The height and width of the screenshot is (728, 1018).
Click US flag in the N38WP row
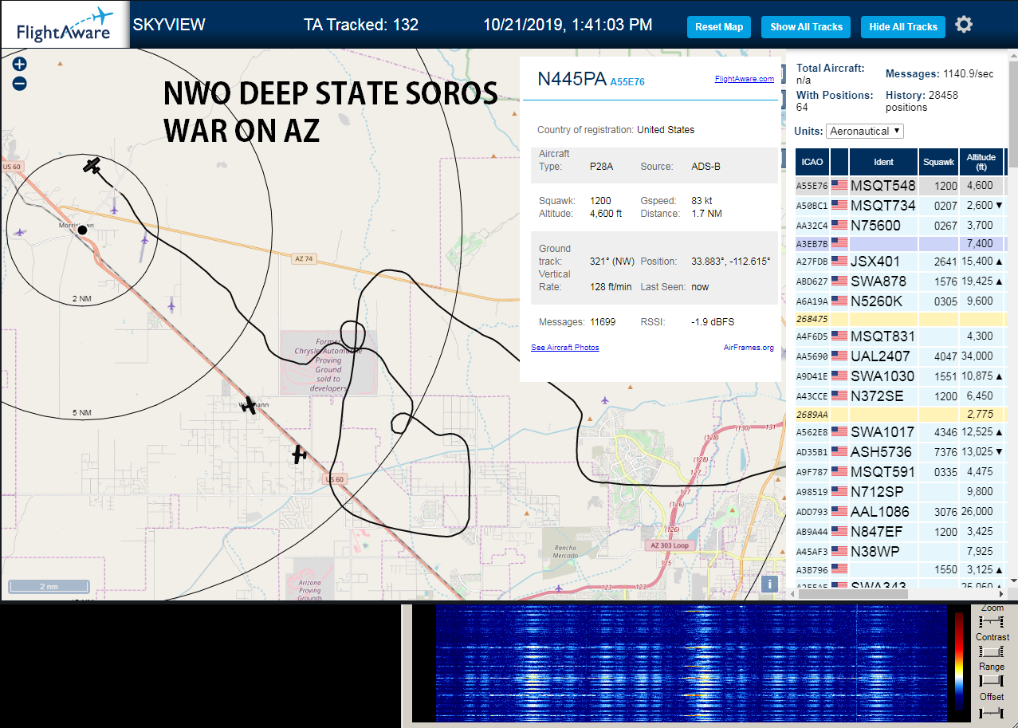coord(839,552)
